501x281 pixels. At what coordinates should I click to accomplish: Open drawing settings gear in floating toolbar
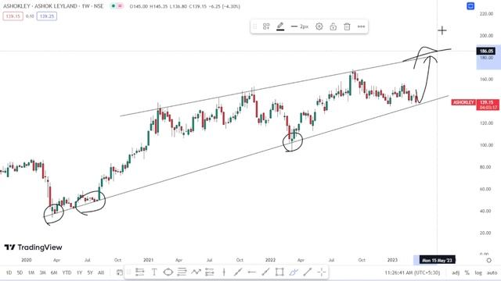319,27
